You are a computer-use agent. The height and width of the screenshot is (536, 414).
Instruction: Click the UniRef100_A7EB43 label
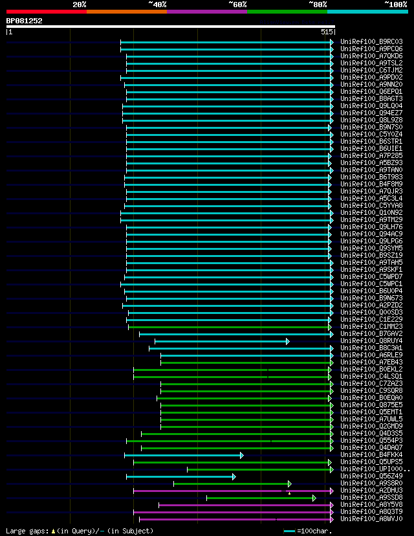(x=371, y=362)
